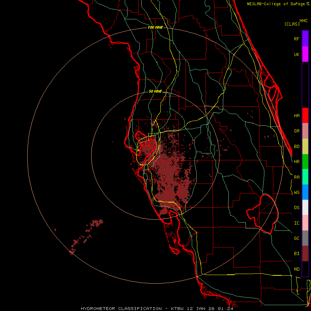Click the KTBW radar site identifier
Image resolution: width=311 pixels, height=311 pixels.
[x=177, y=309]
